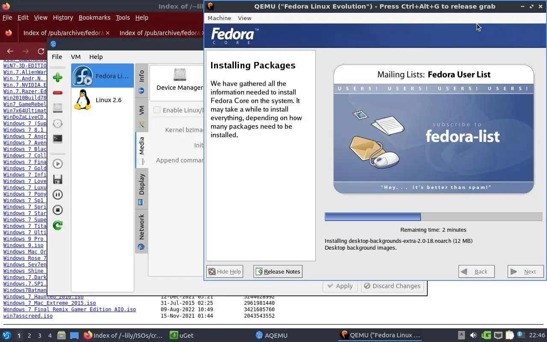Open Firefox Bookmarks menu
Viewport: 547px width, 342px height.
[94, 18]
